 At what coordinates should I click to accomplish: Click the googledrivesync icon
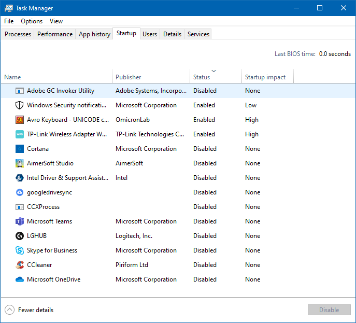(x=20, y=192)
